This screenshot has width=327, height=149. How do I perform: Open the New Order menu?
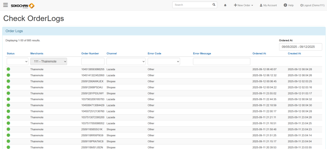pyautogui.click(x=243, y=5)
